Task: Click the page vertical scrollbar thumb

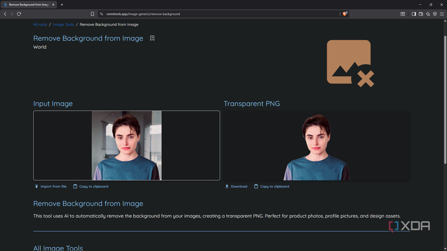Action: [x=445, y=100]
